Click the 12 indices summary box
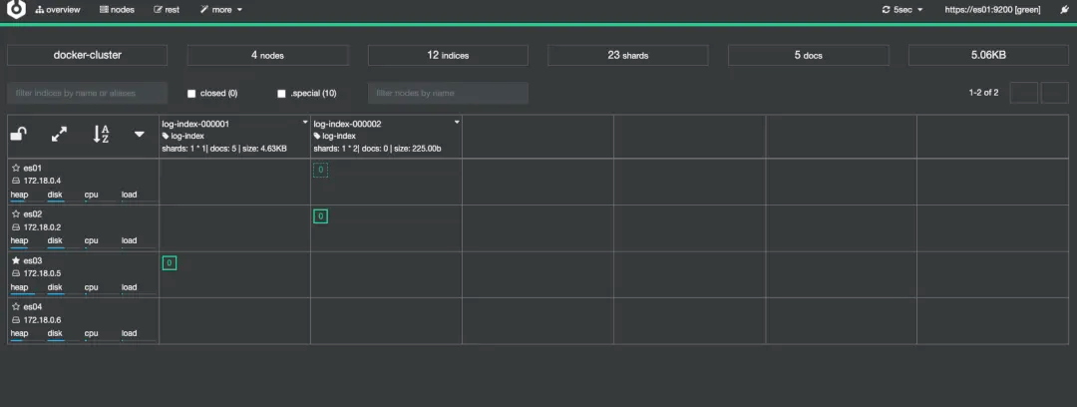 click(448, 55)
